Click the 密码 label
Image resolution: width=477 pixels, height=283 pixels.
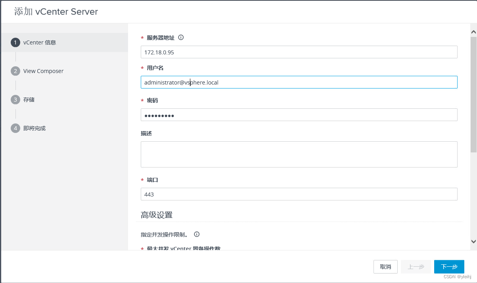coord(152,100)
